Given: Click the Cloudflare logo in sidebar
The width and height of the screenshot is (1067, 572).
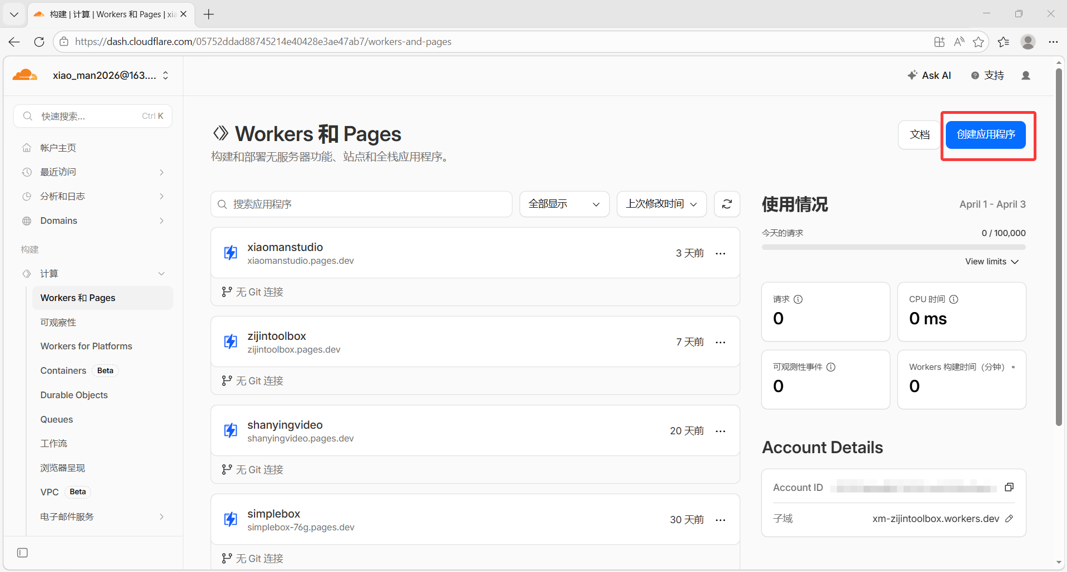Looking at the screenshot, I should (25, 76).
